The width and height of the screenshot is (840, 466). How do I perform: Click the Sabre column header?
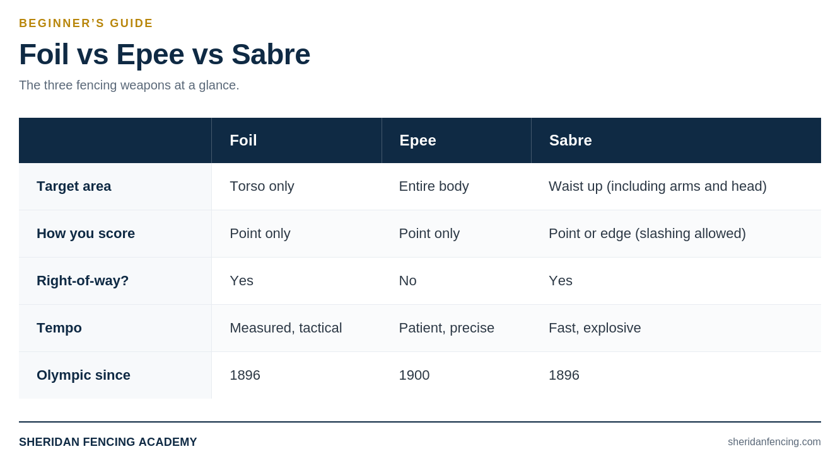[x=570, y=140]
